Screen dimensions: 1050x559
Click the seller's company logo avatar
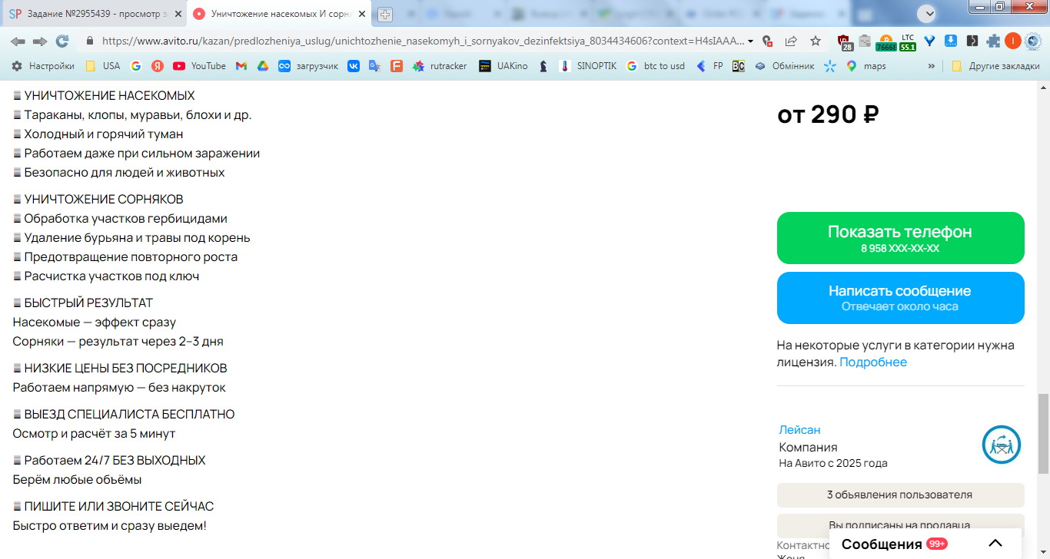click(x=1001, y=445)
